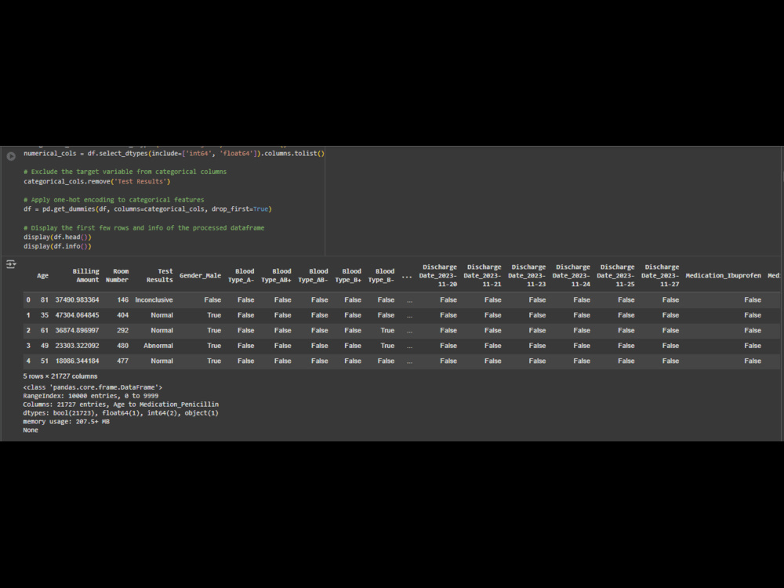Click the categorical_cols.remove('Test Results') line
The width and height of the screenshot is (784, 588).
click(x=97, y=182)
